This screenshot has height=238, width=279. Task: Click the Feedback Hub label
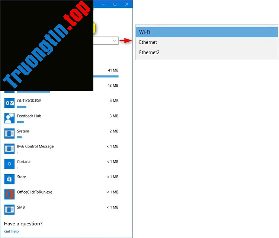click(x=29, y=116)
